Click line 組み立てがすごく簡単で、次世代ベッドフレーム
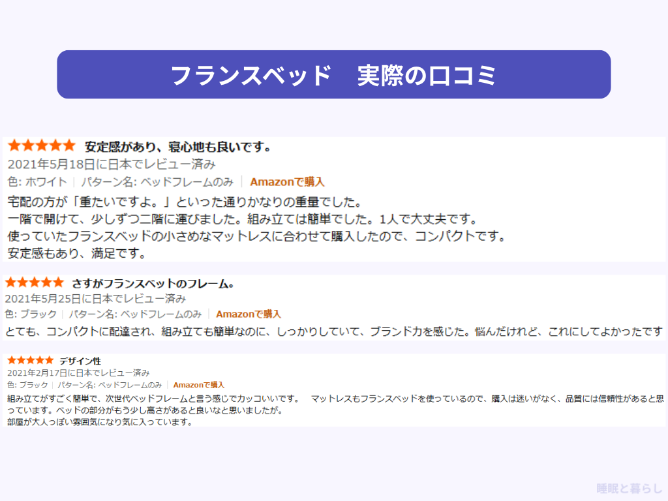Viewport: 668px width, 501px height. (336, 399)
